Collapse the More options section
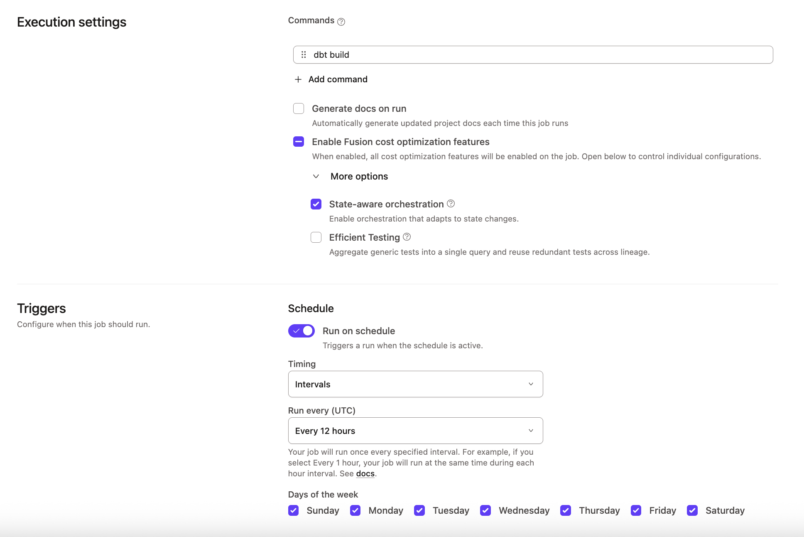Screen dimensions: 804x537 (316, 176)
